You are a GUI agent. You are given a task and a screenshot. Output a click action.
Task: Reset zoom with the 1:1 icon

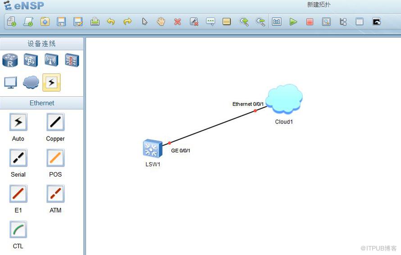(277, 22)
